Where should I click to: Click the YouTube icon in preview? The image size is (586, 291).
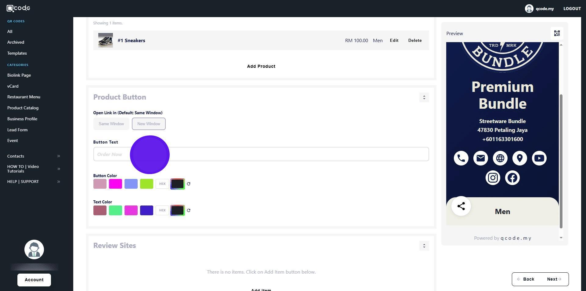(539, 158)
